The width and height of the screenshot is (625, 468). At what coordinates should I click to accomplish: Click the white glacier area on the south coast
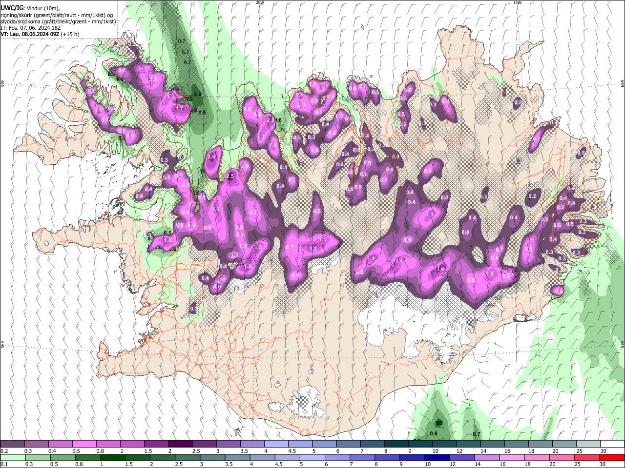point(306,403)
